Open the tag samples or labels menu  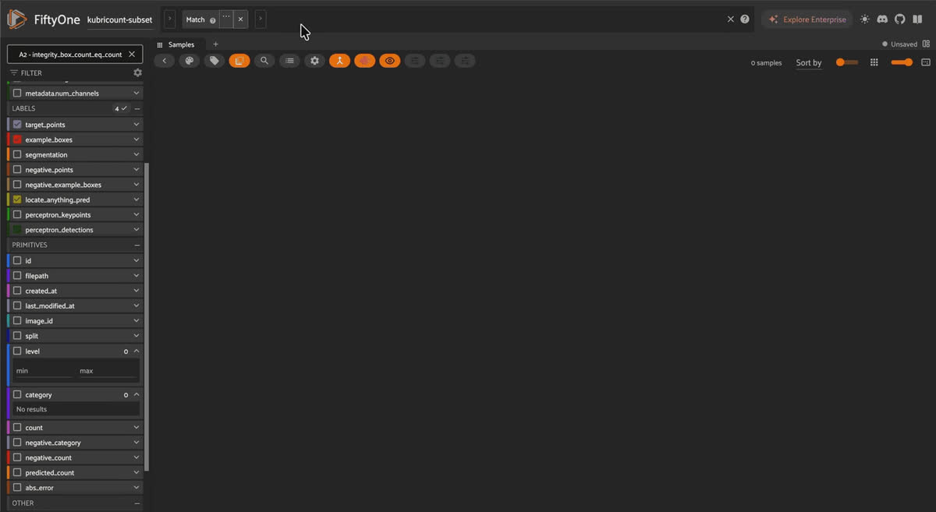pyautogui.click(x=214, y=60)
